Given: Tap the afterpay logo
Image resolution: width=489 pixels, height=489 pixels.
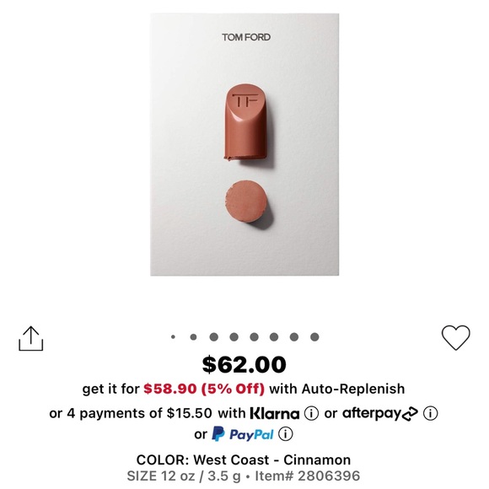Looking at the screenshot, I should 380,414.
